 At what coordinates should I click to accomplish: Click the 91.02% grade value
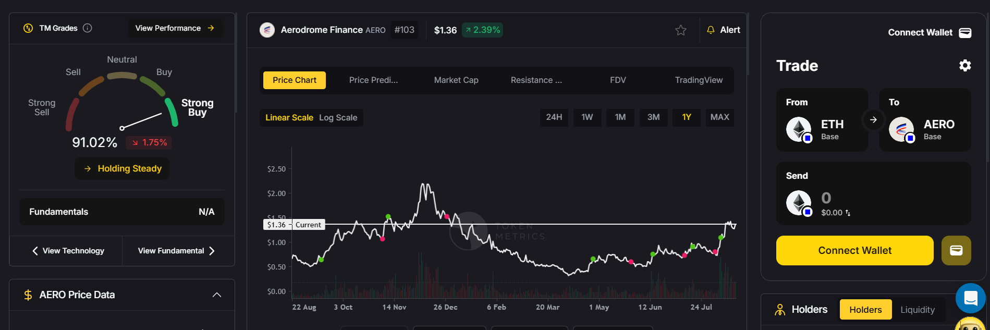[95, 142]
